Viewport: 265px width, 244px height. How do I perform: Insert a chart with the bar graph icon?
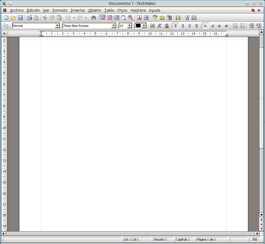(162, 18)
